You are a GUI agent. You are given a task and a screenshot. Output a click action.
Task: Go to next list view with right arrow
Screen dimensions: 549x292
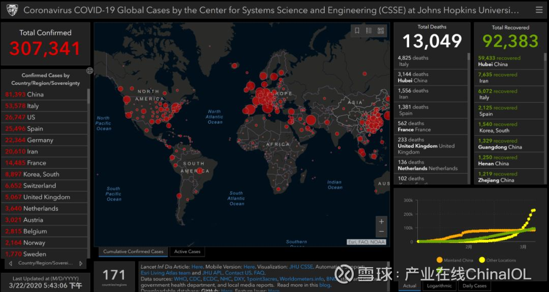[81, 263]
